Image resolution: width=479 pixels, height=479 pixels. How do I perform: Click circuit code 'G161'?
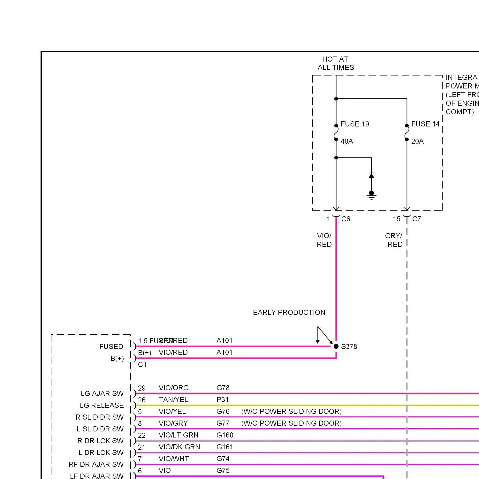click(225, 447)
